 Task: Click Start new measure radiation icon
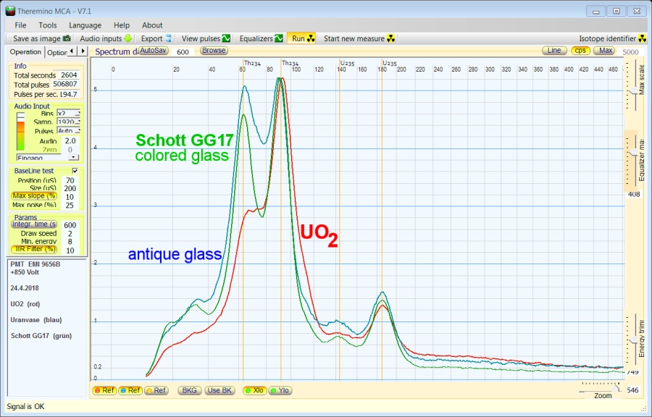390,38
